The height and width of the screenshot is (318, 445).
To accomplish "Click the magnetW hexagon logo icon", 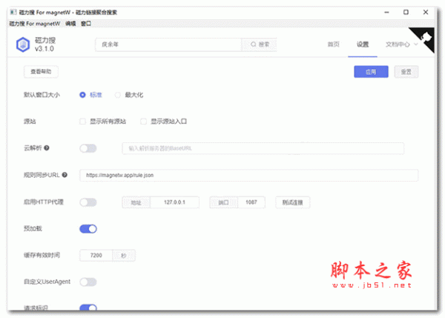I will coord(23,44).
